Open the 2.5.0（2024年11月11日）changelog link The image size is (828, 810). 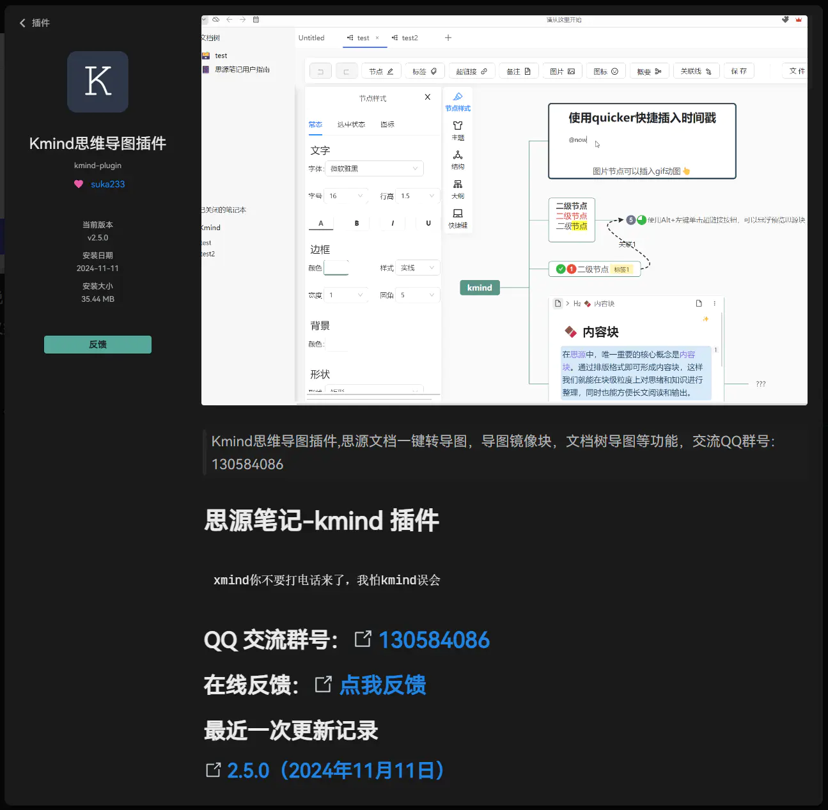pyautogui.click(x=336, y=770)
